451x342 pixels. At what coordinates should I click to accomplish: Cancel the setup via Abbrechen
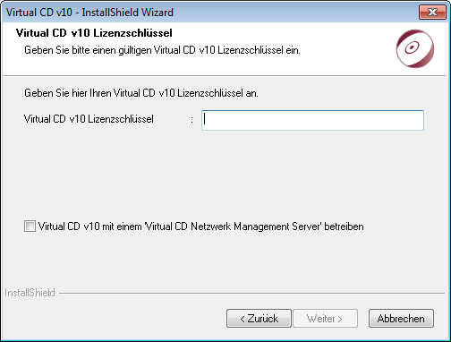coord(401,319)
